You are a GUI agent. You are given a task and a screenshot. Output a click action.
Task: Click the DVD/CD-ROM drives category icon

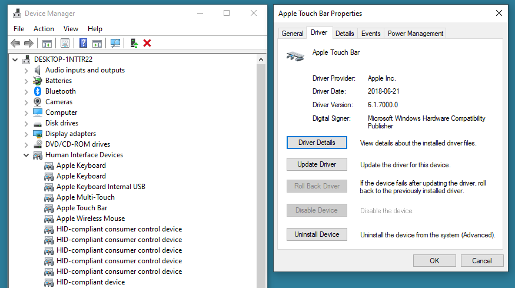(x=38, y=144)
